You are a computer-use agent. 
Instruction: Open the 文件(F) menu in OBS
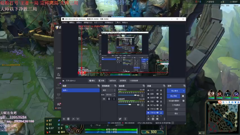[x=64, y=22]
